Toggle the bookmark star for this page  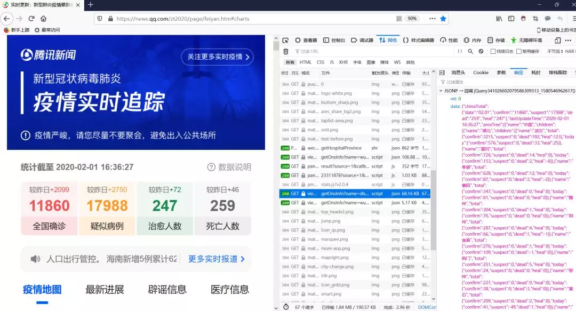[x=443, y=18]
